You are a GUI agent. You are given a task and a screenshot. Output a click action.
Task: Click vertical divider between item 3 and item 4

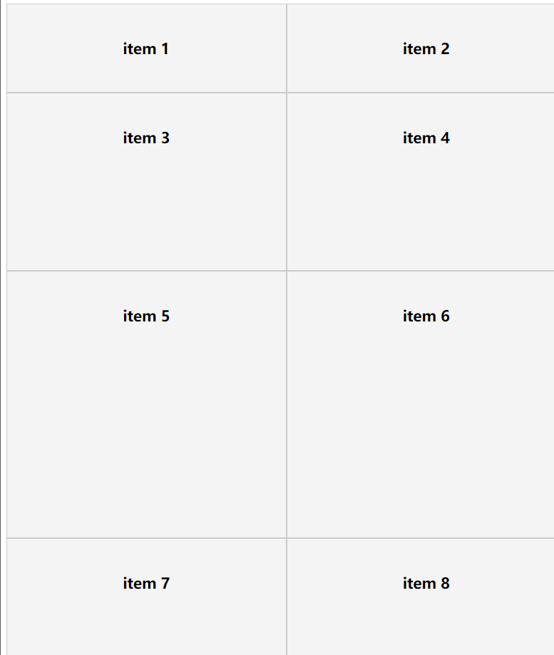pos(287,182)
